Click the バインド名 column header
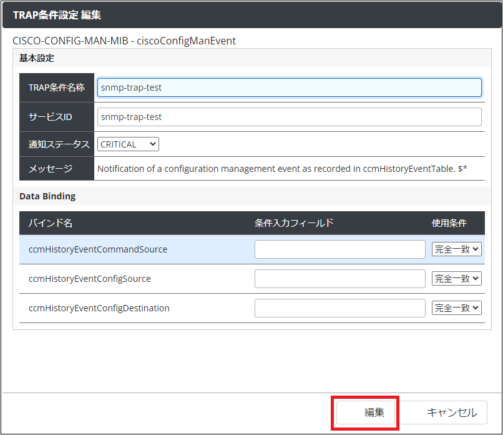The height and width of the screenshot is (435, 503). click(x=51, y=223)
